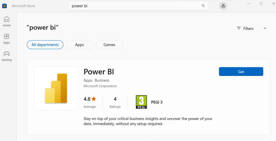Screen dimensions: 276x141
Task: Expand the Filters chevron
Action: (x=265, y=28)
